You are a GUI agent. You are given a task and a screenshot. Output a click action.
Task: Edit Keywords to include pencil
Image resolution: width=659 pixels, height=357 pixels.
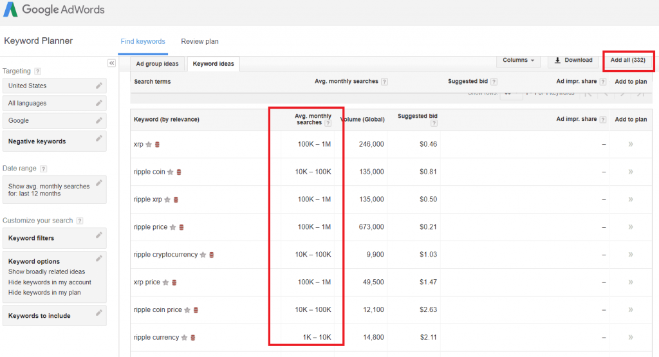tap(98, 313)
